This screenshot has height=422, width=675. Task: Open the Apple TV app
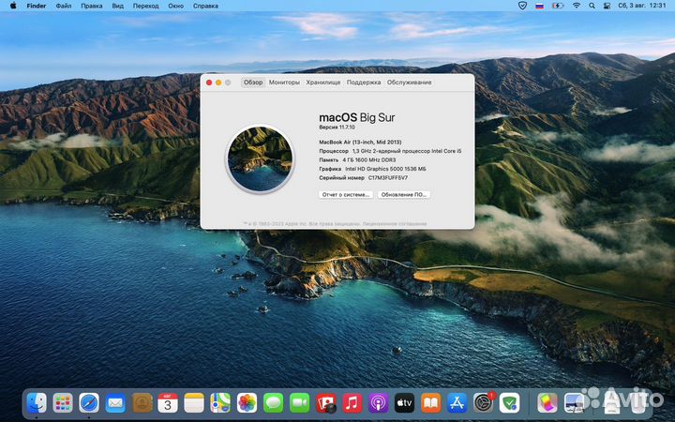(x=405, y=403)
